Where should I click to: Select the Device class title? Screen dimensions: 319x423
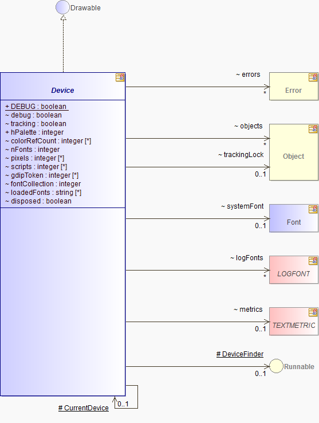pyautogui.click(x=62, y=91)
